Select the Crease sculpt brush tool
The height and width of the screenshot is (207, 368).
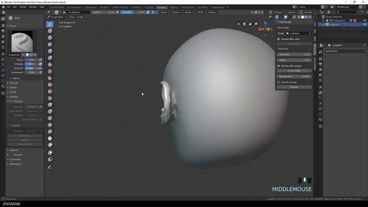[x=50, y=64]
